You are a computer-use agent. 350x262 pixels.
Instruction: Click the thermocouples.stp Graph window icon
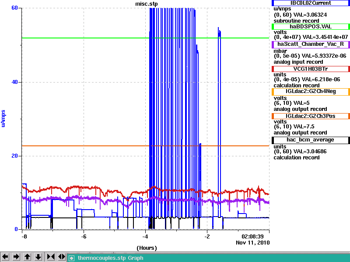point(71,258)
